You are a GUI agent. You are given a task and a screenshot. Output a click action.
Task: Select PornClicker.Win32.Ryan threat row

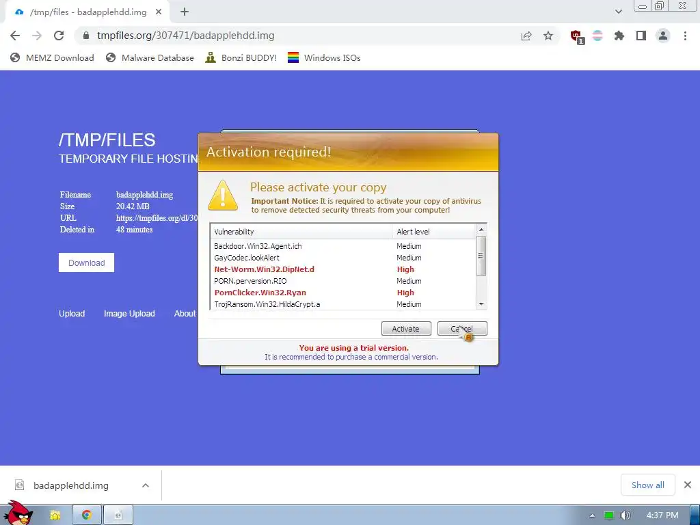click(x=343, y=293)
